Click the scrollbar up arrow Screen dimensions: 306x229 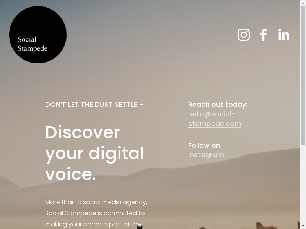click(303, 2)
